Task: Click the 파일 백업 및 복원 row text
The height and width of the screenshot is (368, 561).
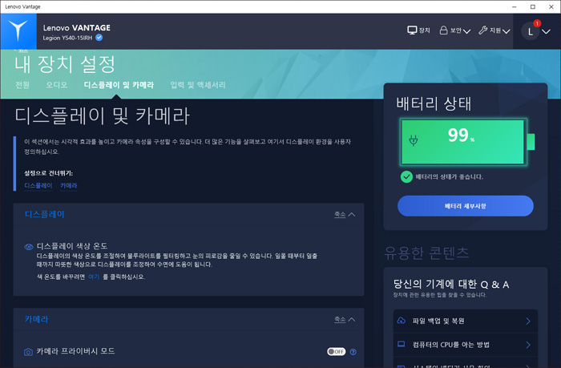Action: (x=438, y=321)
